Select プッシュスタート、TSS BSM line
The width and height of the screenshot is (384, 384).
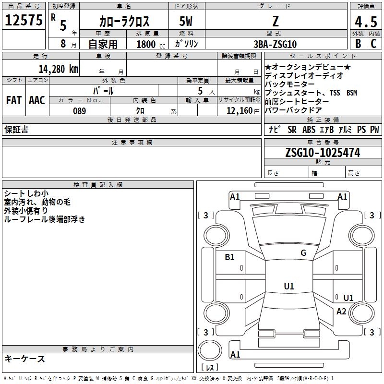[x=311, y=93]
